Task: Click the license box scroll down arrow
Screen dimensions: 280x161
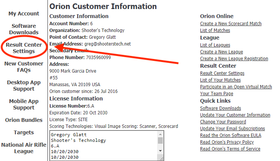Action: pos(160,151)
